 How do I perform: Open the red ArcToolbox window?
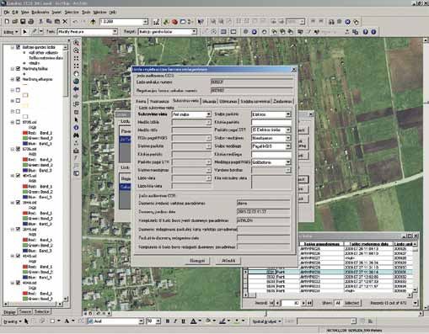click(174, 22)
